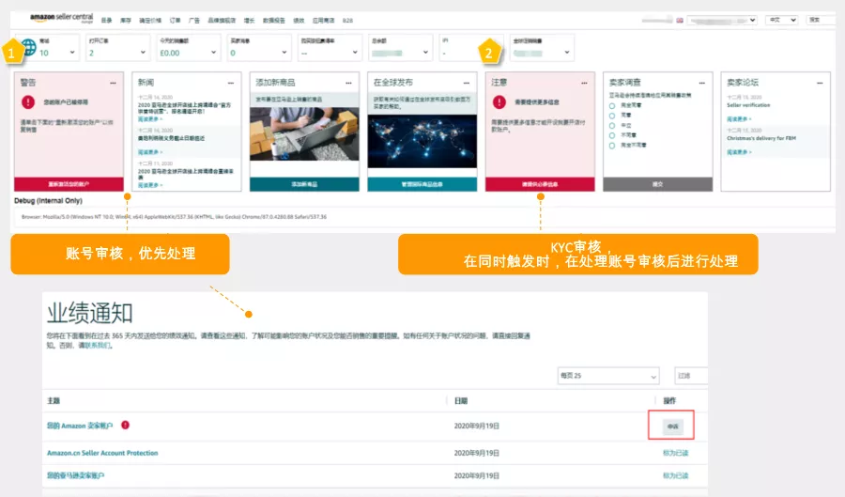Open the 增长 menu
The width and height of the screenshot is (845, 497).
click(249, 21)
